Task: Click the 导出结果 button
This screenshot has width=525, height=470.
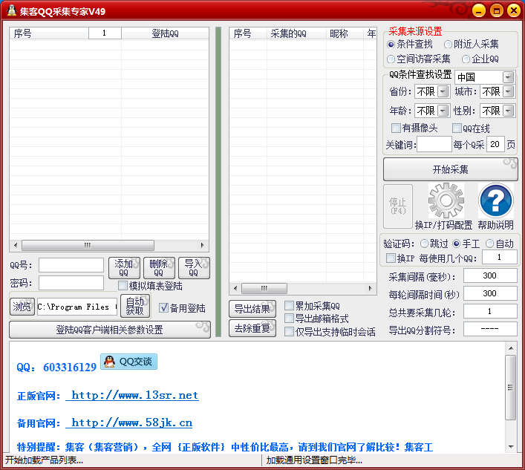Action: [x=252, y=309]
